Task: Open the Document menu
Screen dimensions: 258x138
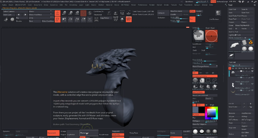Action: tap(38, 5)
